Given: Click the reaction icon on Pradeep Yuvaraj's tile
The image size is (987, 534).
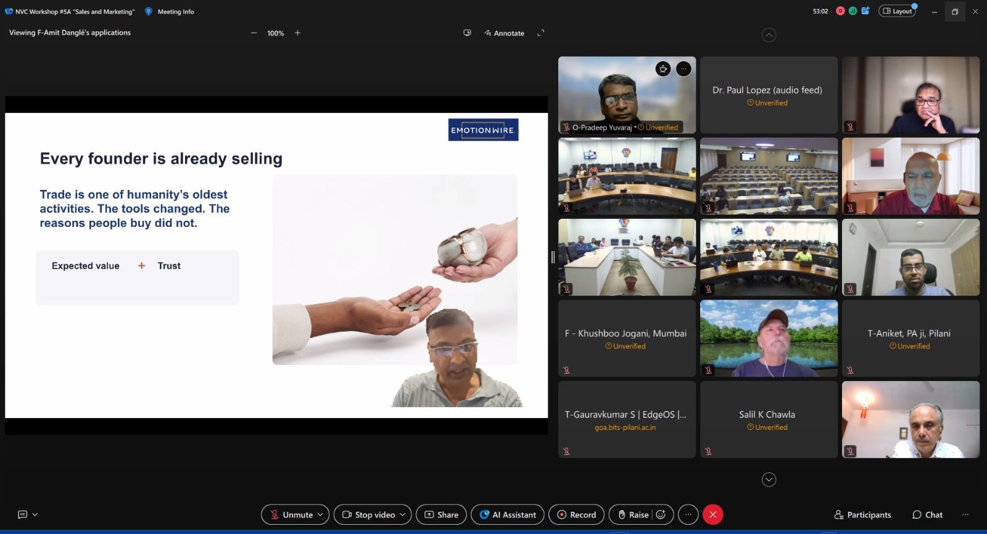Looking at the screenshot, I should (x=663, y=69).
